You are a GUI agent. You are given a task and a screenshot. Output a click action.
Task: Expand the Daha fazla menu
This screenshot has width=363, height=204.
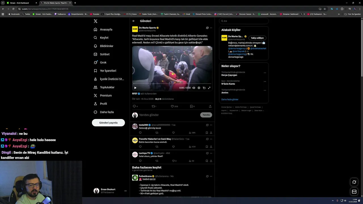click(x=104, y=112)
